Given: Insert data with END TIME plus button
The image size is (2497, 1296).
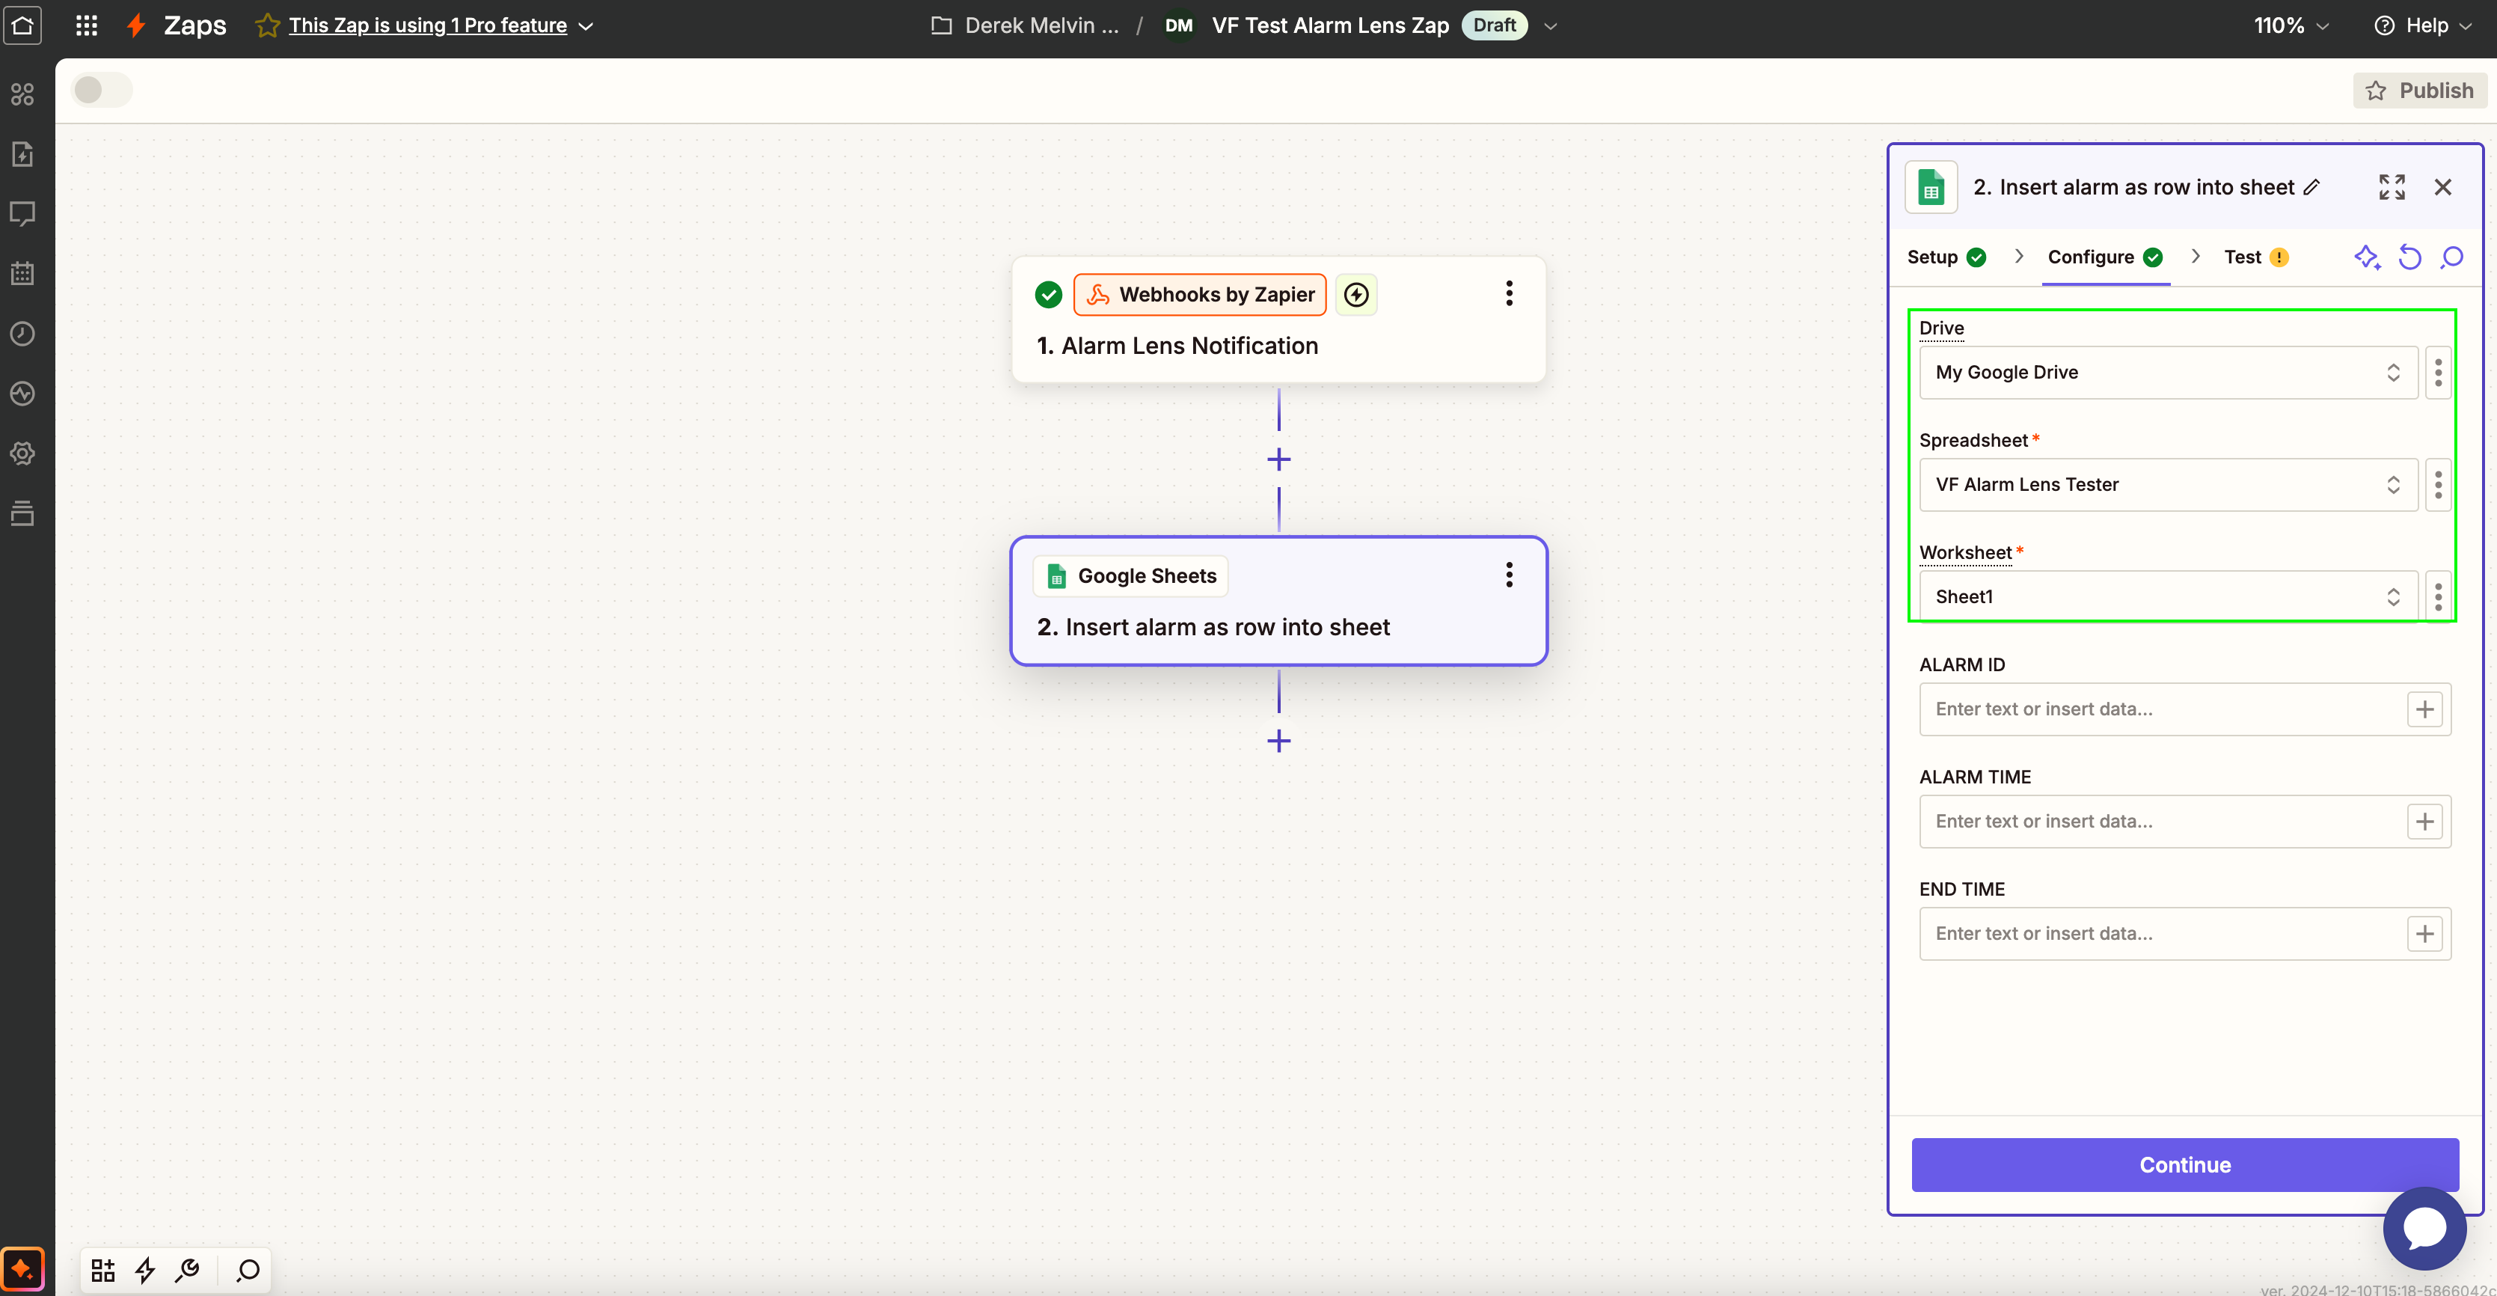Looking at the screenshot, I should 2424,934.
